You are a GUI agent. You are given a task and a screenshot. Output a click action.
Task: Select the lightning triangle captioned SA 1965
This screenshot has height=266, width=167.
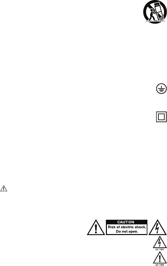pos(160,242)
